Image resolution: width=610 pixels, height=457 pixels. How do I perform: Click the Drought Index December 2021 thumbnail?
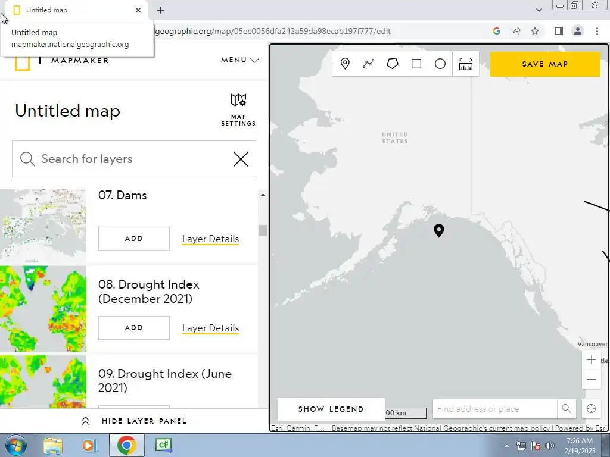tap(43, 309)
